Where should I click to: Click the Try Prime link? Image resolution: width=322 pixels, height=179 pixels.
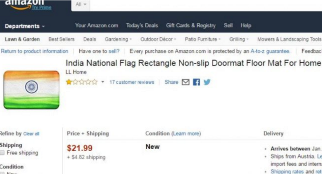(x=42, y=7)
